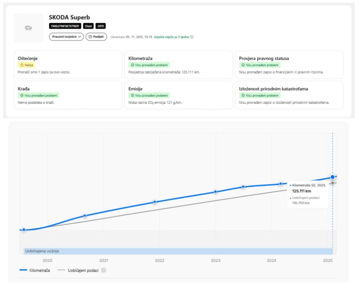Toggle the Uobičajeni podaci legend series
Viewport: 358px width, 290px height.
tap(79, 270)
